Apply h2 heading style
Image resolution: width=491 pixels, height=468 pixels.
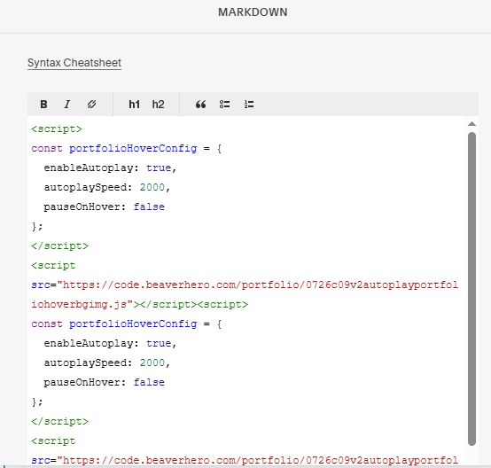pos(158,105)
